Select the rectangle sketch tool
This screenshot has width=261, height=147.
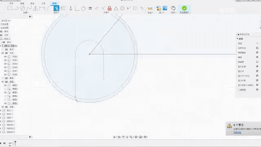point(10,8)
